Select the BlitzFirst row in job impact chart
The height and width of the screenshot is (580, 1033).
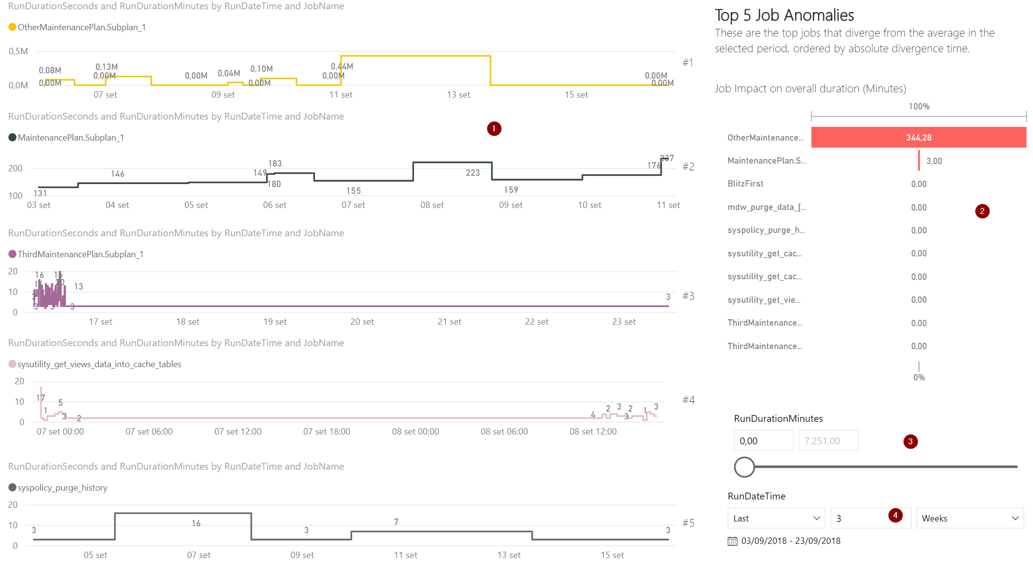pos(745,184)
